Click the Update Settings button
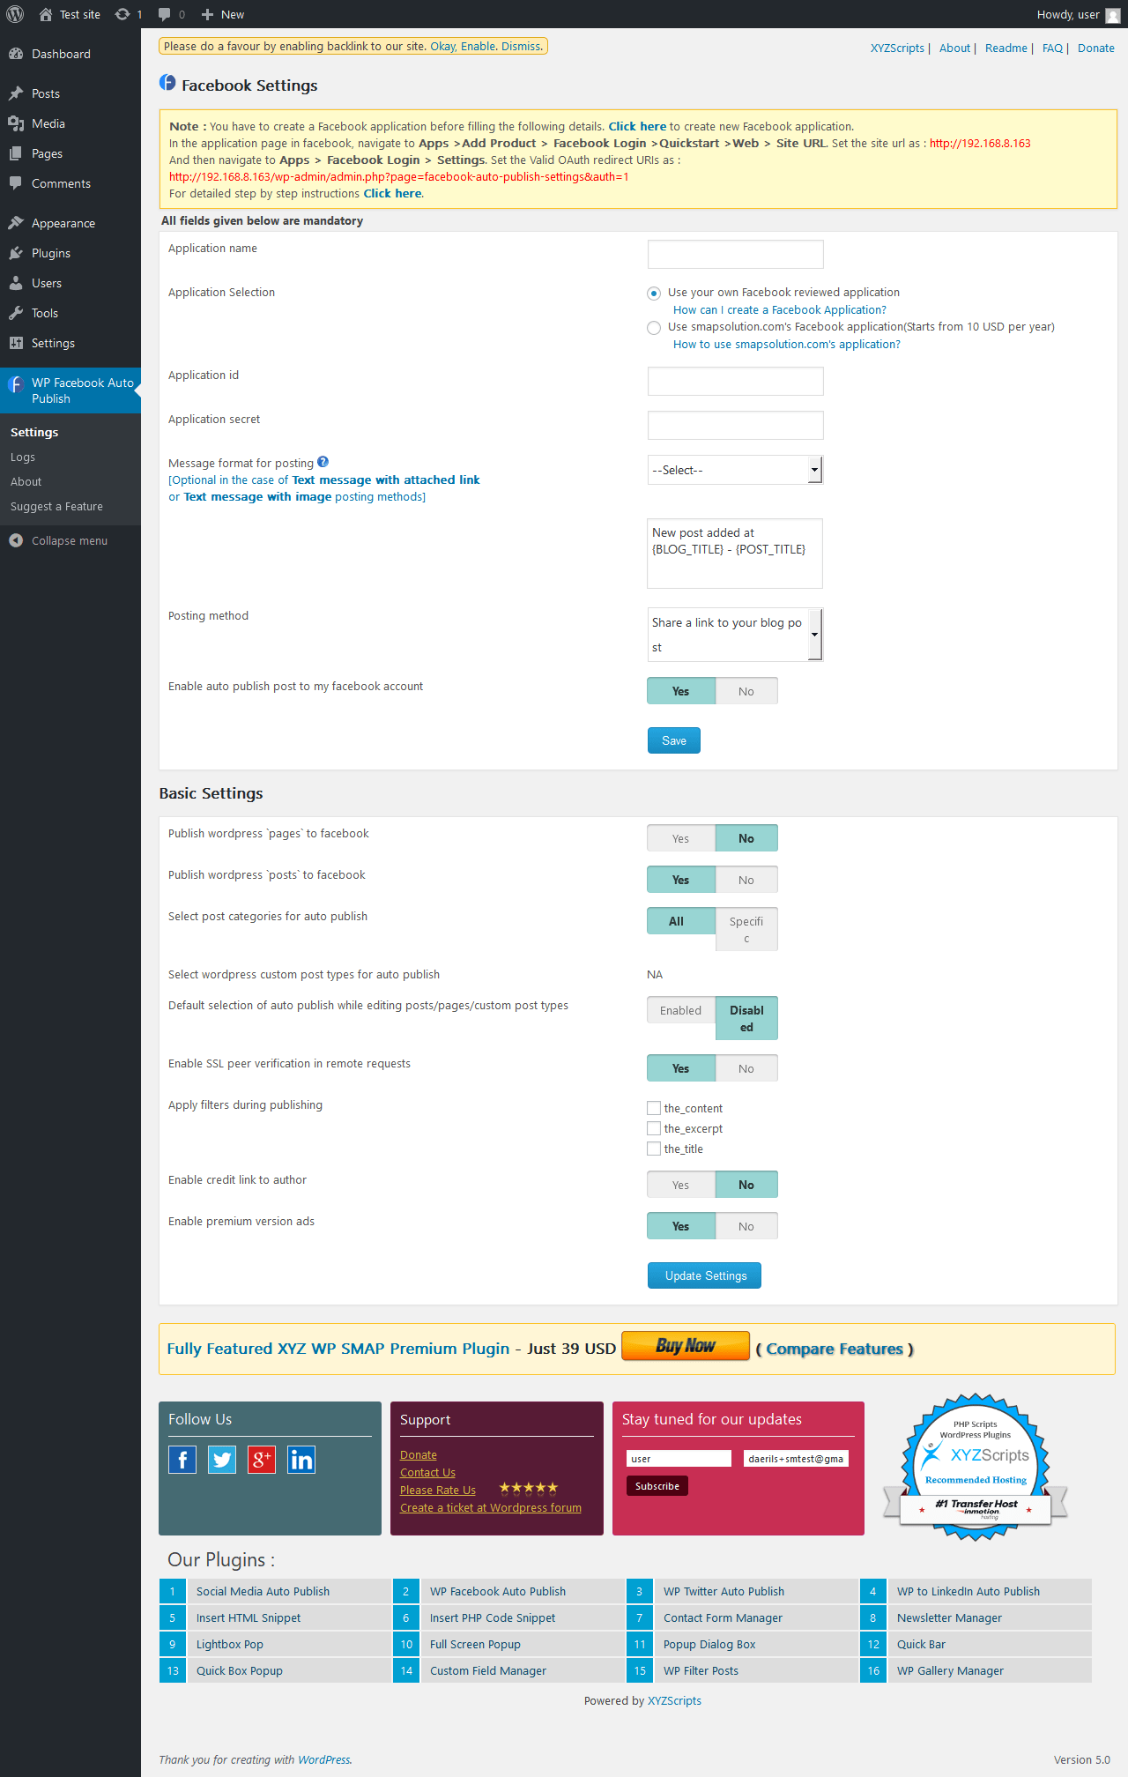The image size is (1128, 1777). [x=704, y=1275]
